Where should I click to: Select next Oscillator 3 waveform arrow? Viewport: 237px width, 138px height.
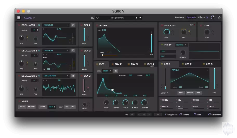[x=46, y=80]
